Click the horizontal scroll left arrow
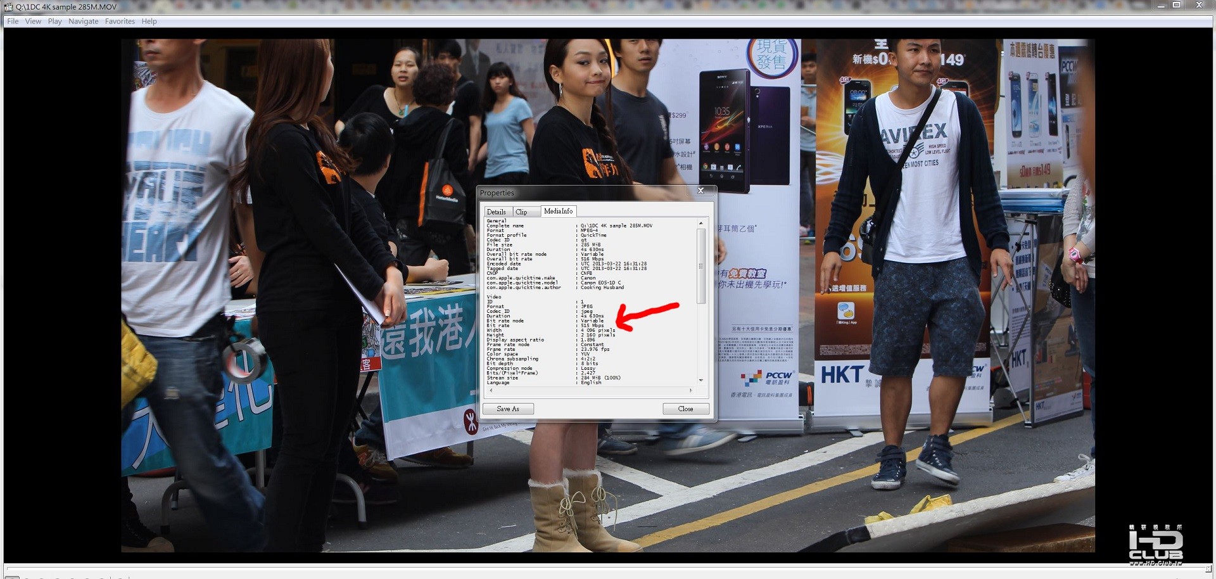The height and width of the screenshot is (579, 1216). (x=491, y=390)
